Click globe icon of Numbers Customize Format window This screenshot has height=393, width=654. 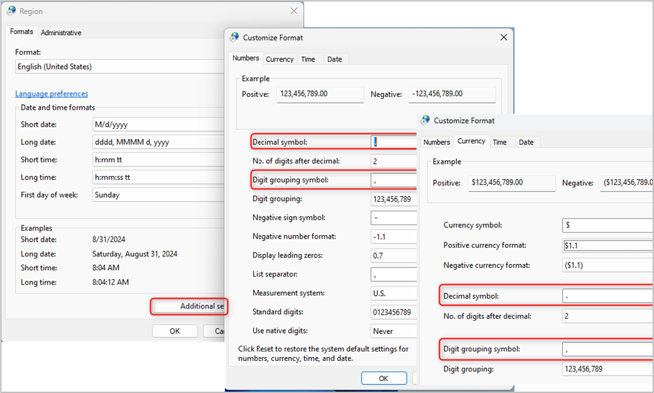(234, 37)
